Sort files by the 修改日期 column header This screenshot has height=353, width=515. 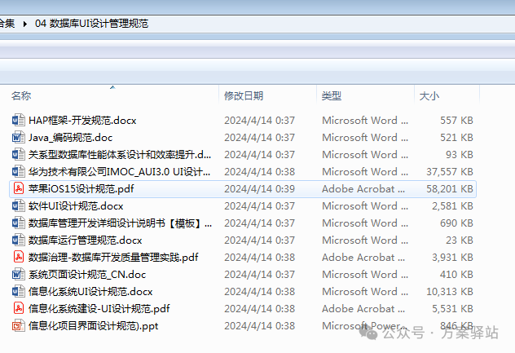(x=244, y=96)
